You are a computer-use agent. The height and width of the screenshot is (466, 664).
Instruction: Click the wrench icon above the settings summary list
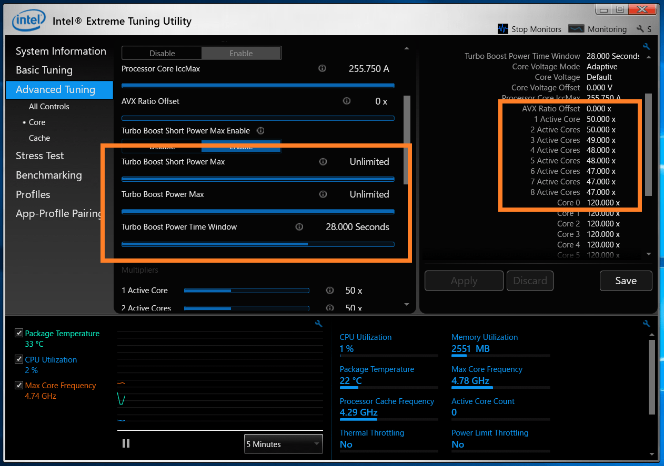[x=646, y=47]
